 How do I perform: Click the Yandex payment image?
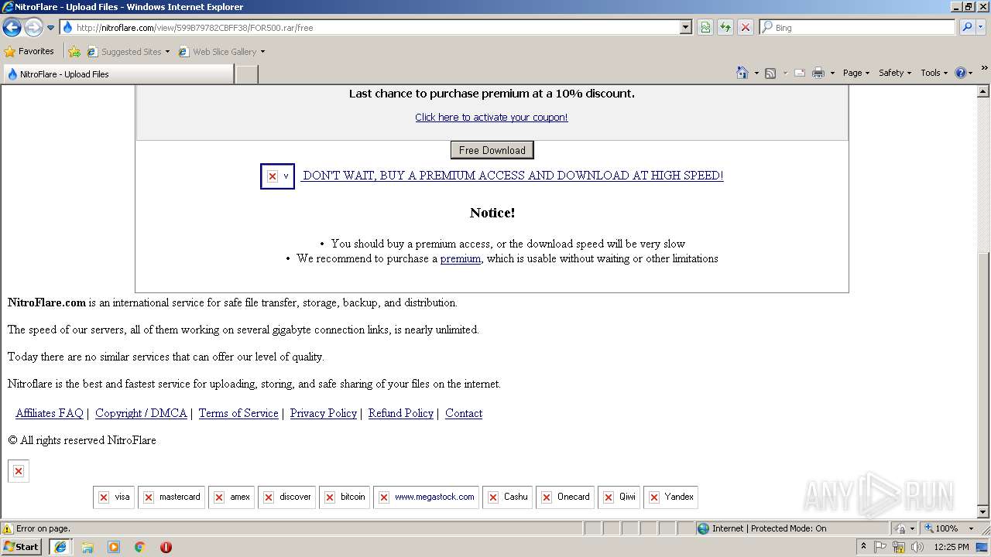pyautogui.click(x=670, y=497)
